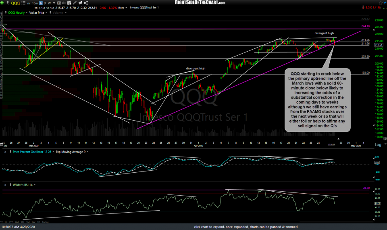The width and height of the screenshot is (387, 230).
Task: Click reorder arrows beside Price Percent Oscillator
Action: [x=10, y=152]
